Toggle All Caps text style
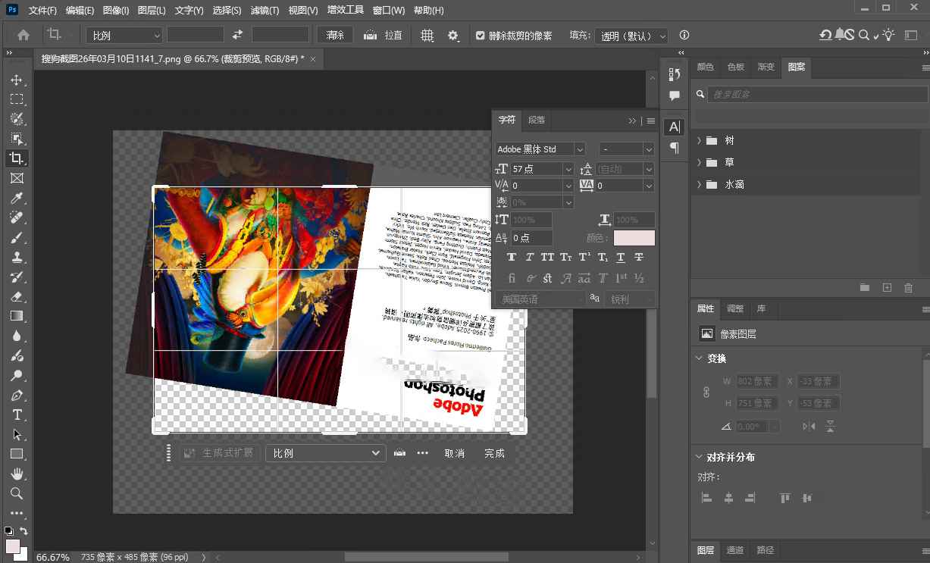Viewport: 930px width, 563px height. [x=547, y=258]
